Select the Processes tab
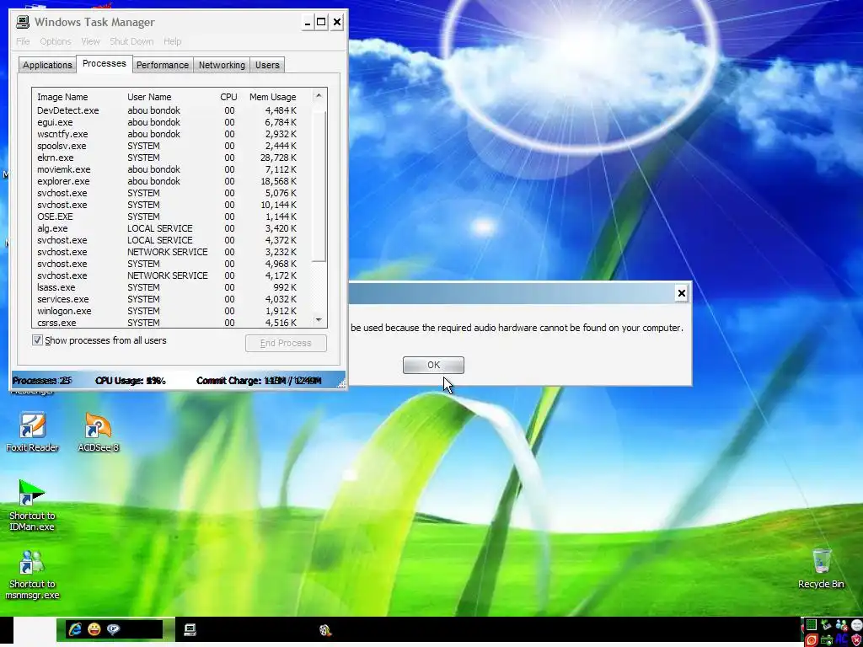Screen dimensions: 863x647 (104, 63)
